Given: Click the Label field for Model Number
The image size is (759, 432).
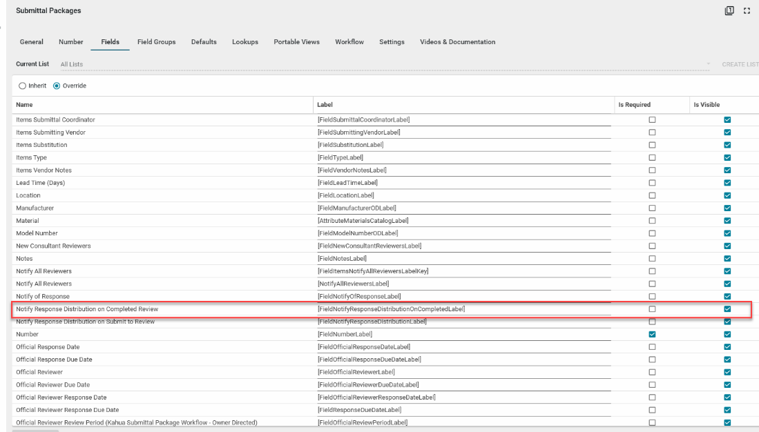Looking at the screenshot, I should (463, 233).
